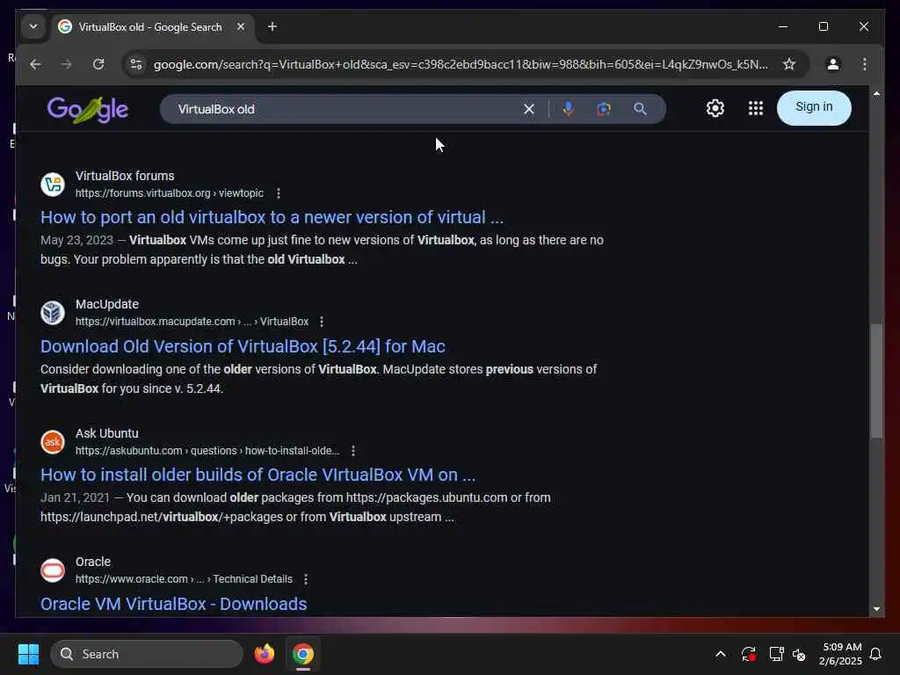Click the Sign in button

(x=814, y=107)
